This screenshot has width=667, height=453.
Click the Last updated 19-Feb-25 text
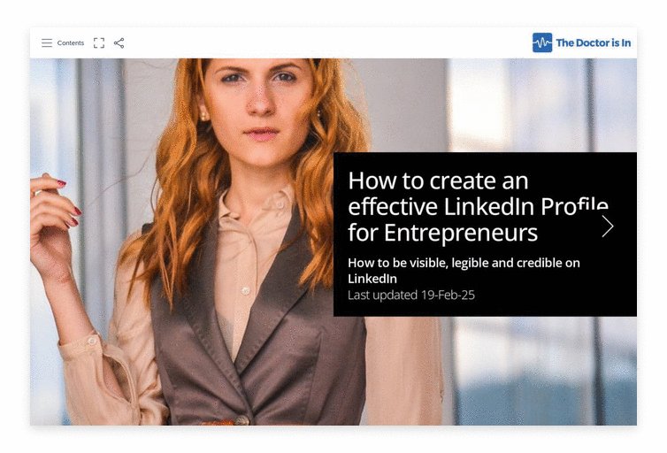pyautogui.click(x=411, y=295)
